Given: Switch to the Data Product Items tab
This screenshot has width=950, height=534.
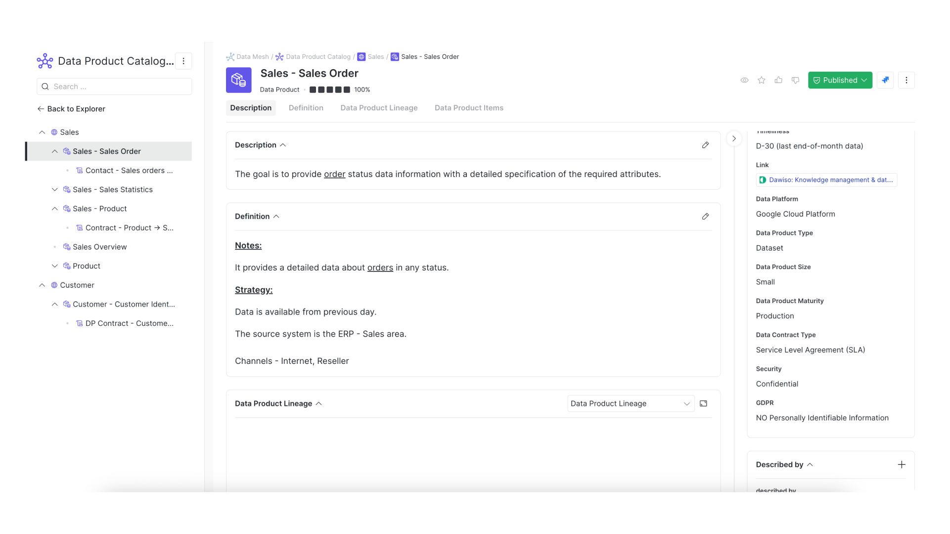Looking at the screenshot, I should (469, 108).
